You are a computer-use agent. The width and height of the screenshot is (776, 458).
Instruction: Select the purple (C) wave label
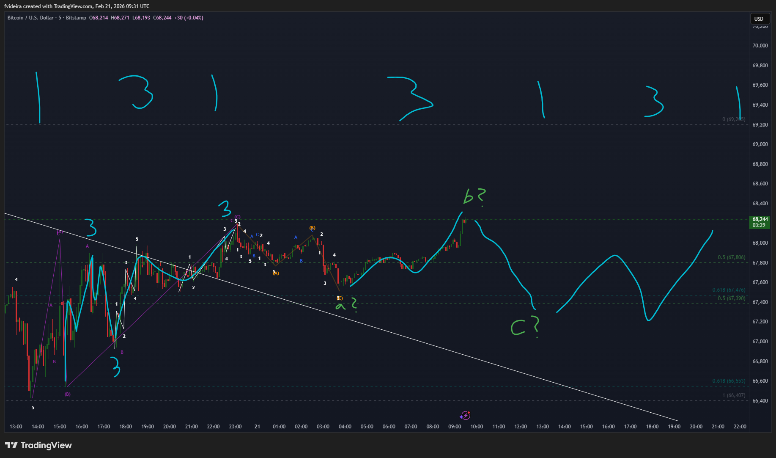[238, 217]
